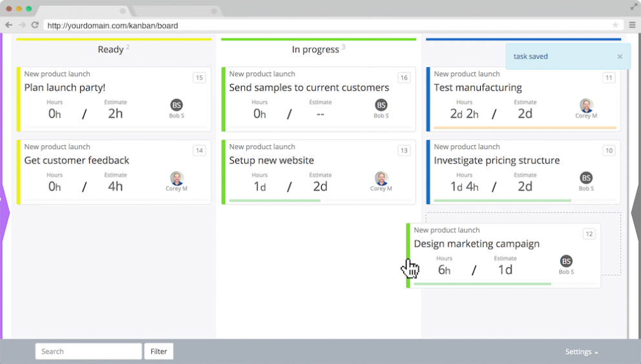Open the browser hamburger menu
641x364 pixels.
[x=633, y=25]
